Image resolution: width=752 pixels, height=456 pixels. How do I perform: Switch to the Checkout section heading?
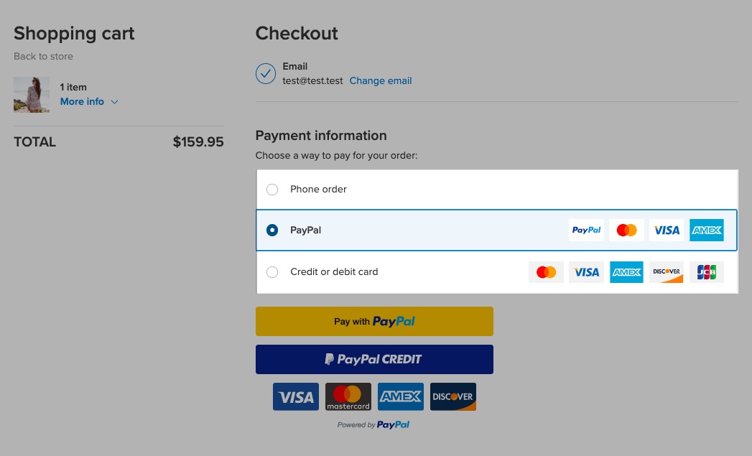tap(297, 33)
